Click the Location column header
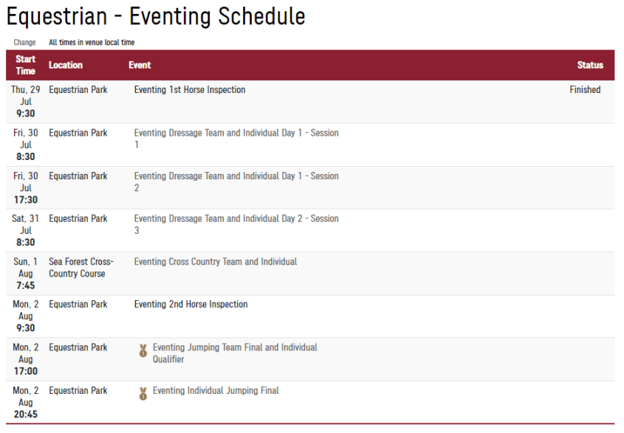This screenshot has height=433, width=624. 66,65
